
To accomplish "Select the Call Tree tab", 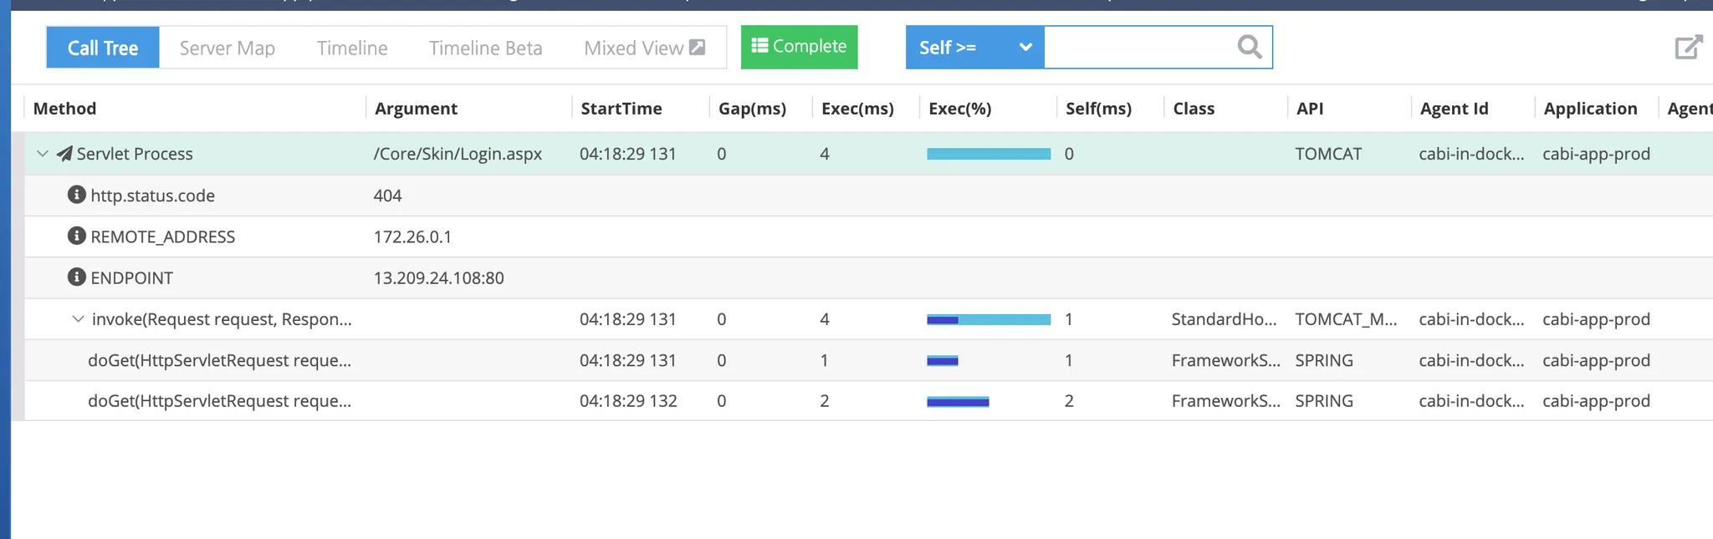I will pos(103,48).
